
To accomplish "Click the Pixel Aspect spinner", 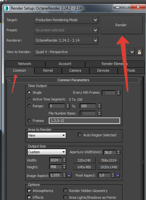I will tap(113, 175).
